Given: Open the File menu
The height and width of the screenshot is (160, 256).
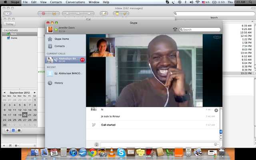Looking at the screenshot, I should tap(25, 2).
